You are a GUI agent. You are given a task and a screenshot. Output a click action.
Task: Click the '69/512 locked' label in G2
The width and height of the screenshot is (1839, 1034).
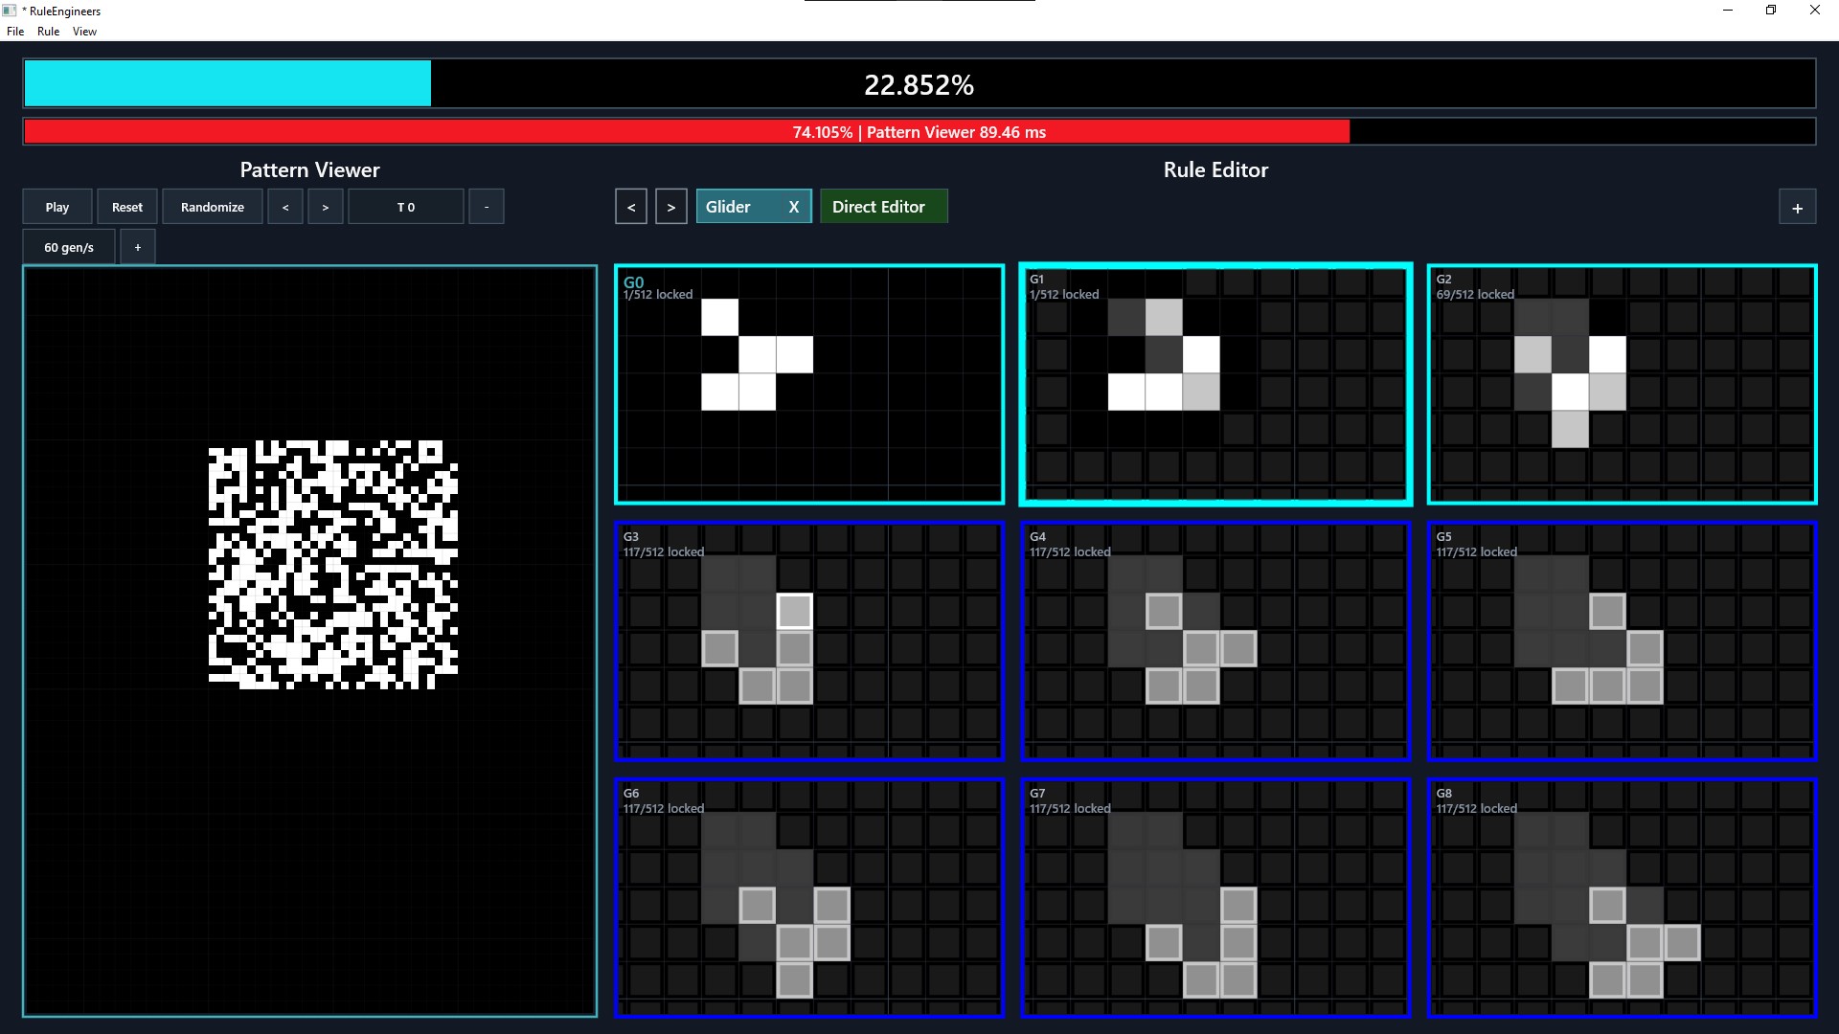tap(1475, 295)
